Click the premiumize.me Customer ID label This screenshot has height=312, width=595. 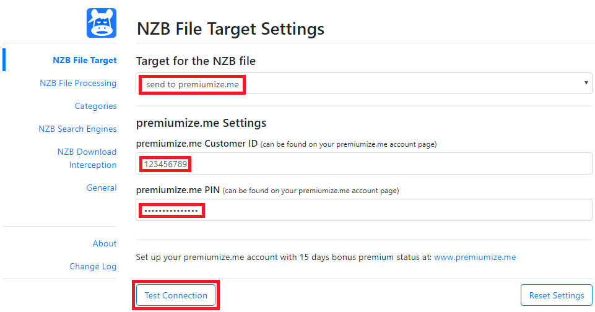pyautogui.click(x=196, y=144)
